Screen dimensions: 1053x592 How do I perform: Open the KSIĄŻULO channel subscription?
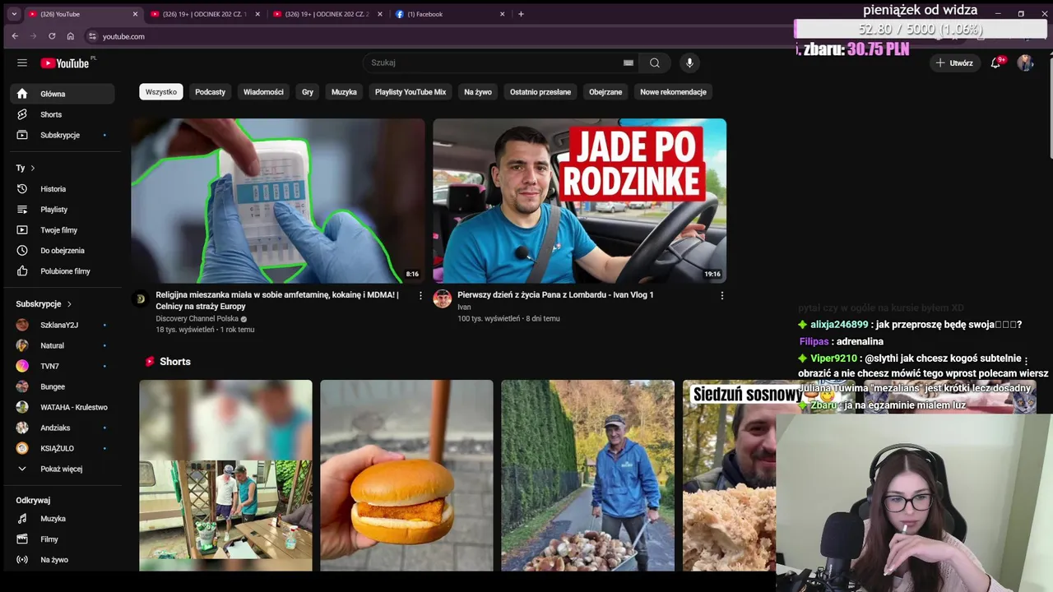pos(63,448)
